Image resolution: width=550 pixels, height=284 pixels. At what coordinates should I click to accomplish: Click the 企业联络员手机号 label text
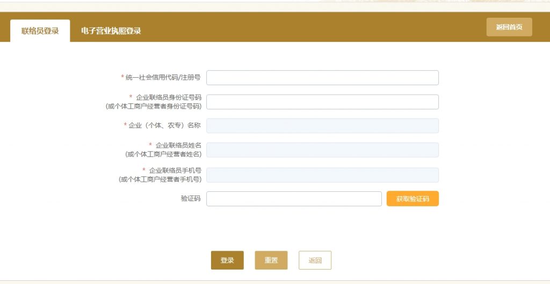click(x=176, y=170)
